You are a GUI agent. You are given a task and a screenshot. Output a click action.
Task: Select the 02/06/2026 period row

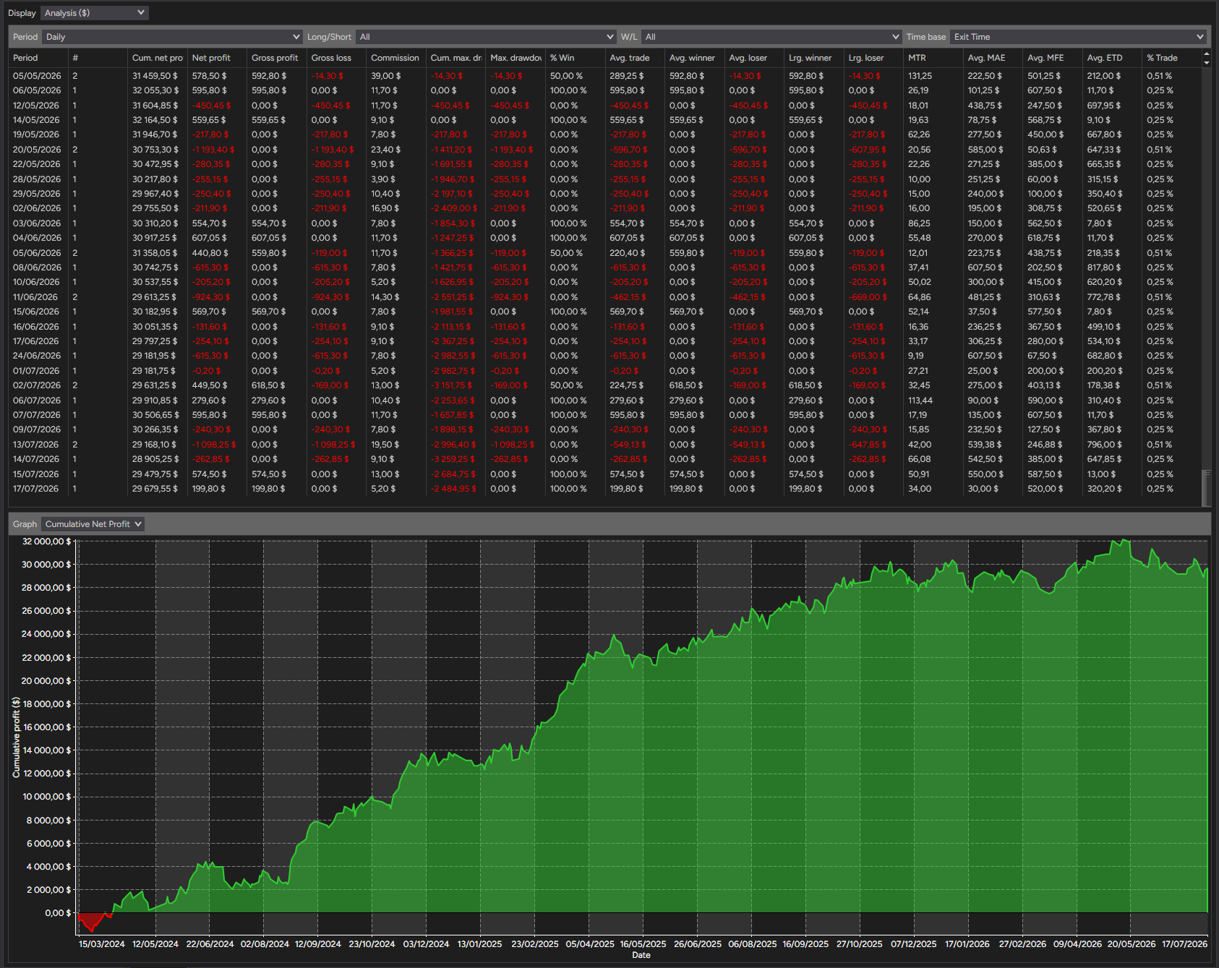pyautogui.click(x=604, y=208)
